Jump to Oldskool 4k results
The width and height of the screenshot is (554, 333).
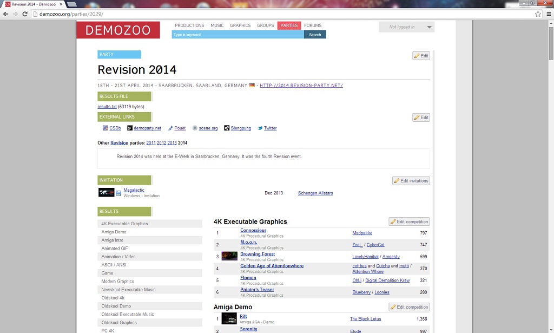click(x=150, y=298)
